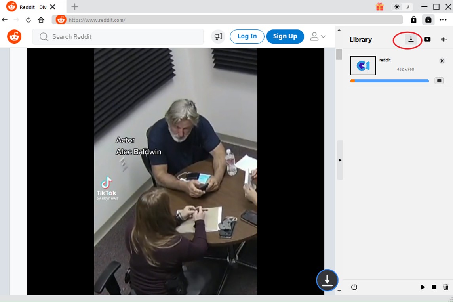Open the audio waveform tab in the Library
Screen dimensions: 453x302
pos(443,39)
